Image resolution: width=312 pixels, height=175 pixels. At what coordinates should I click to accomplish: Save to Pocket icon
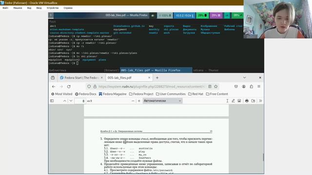[236, 87]
